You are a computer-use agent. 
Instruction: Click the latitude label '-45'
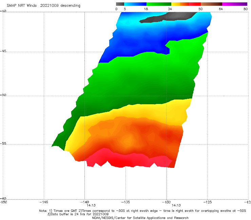click(3, 51)
